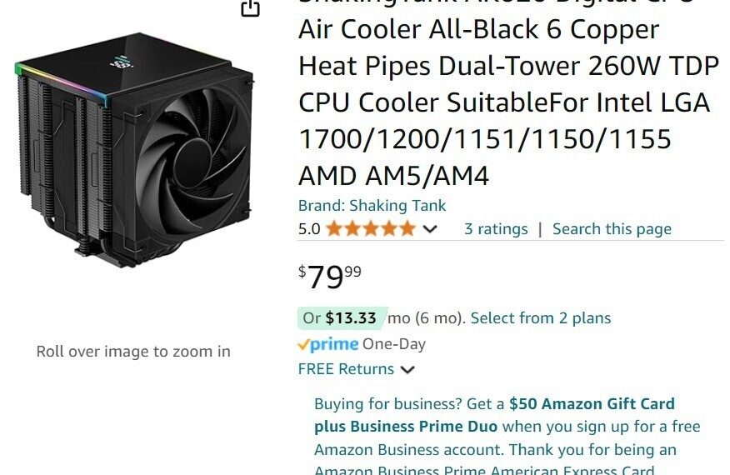Viewport: 730px width, 475px height.
Task: Expand the star rating breakdown chevron
Action: 430,229
